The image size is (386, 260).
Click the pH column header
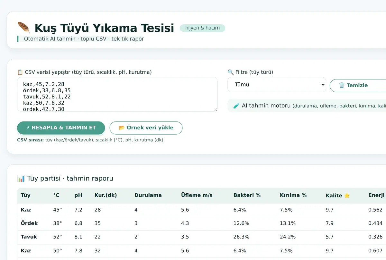pos(78,195)
